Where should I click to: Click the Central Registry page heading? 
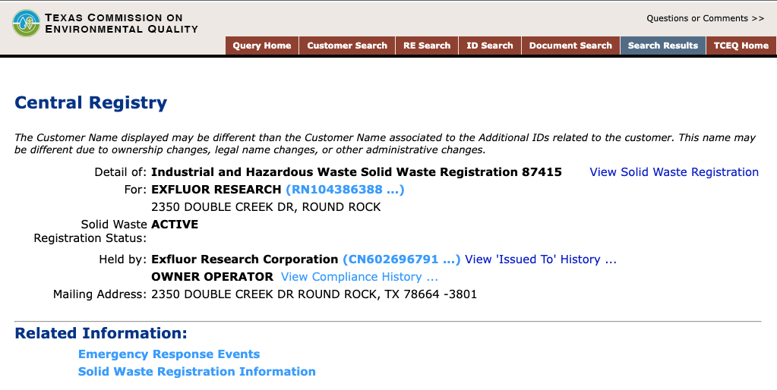coord(91,103)
